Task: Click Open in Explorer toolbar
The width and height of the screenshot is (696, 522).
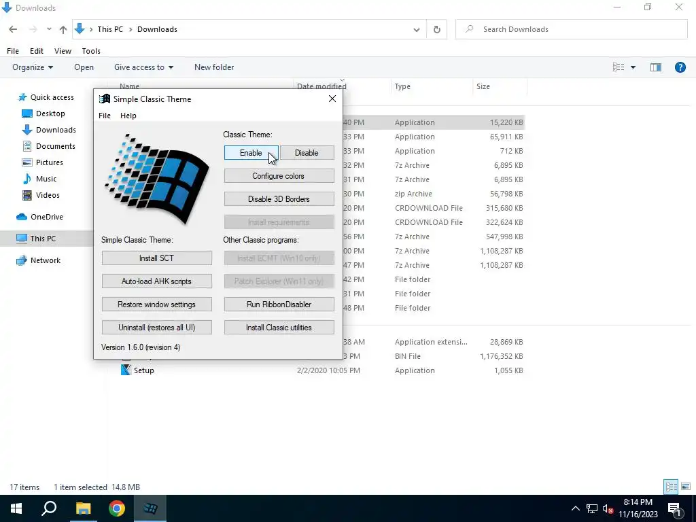Action: tap(84, 67)
